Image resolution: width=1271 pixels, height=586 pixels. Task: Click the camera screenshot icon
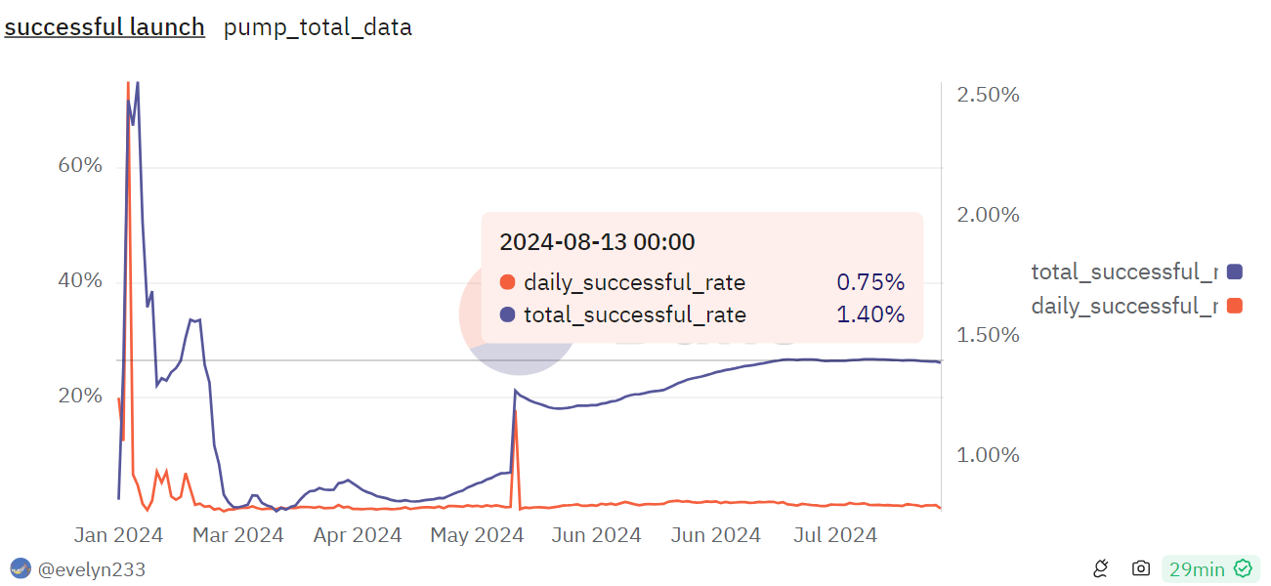(x=1140, y=568)
